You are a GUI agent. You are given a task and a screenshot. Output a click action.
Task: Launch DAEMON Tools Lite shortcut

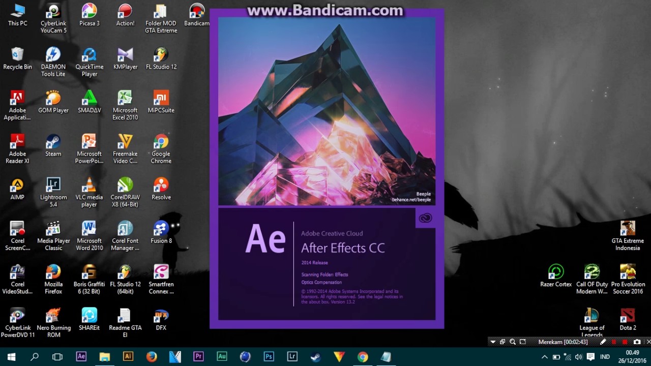point(53,62)
